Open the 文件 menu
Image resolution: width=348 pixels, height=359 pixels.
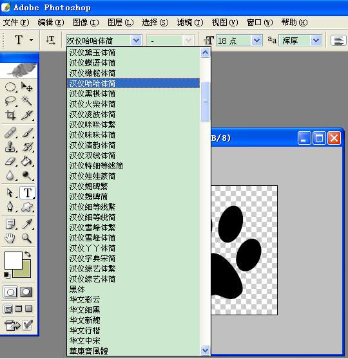pyautogui.click(x=16, y=23)
